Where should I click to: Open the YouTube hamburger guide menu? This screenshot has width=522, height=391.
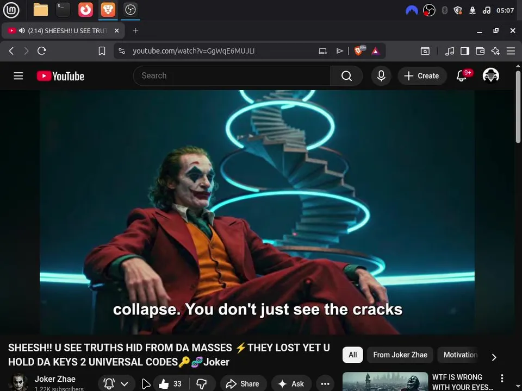18,76
